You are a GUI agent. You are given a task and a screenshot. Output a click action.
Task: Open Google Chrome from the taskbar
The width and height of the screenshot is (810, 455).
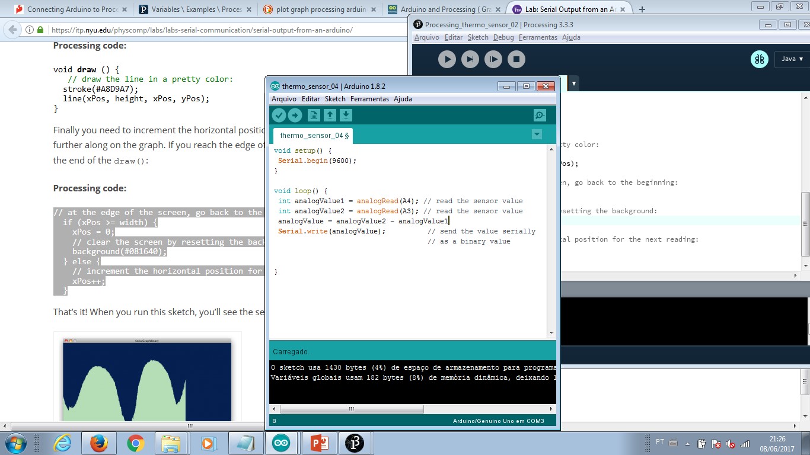click(135, 443)
